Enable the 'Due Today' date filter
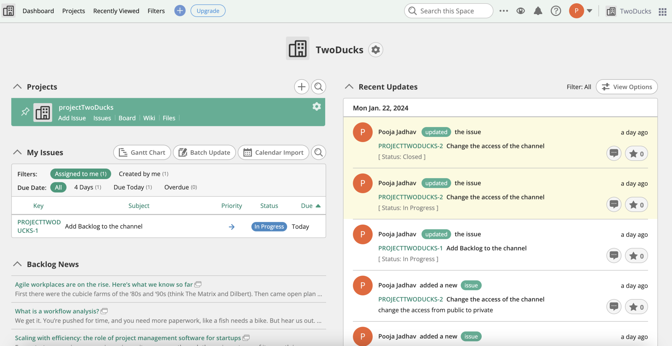 (129, 187)
